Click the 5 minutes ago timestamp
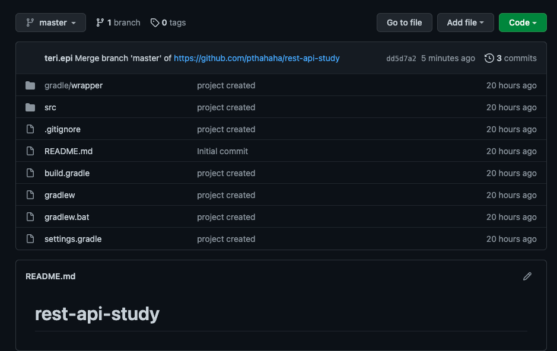This screenshot has height=351, width=557. [448, 58]
